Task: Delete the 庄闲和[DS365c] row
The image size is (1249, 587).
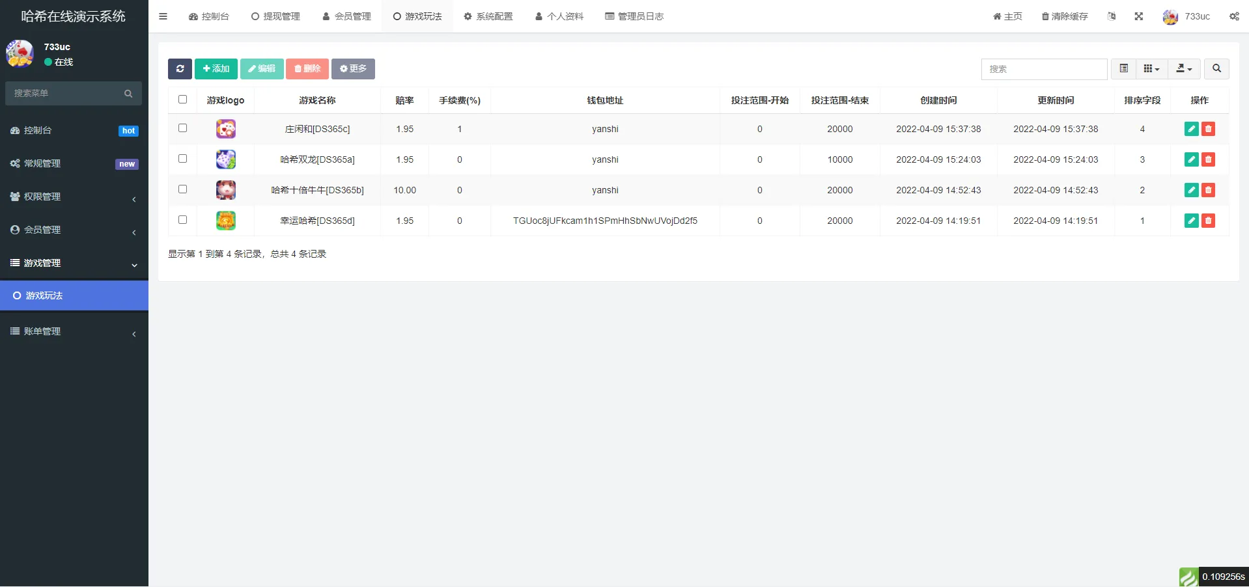Action: [x=1208, y=129]
